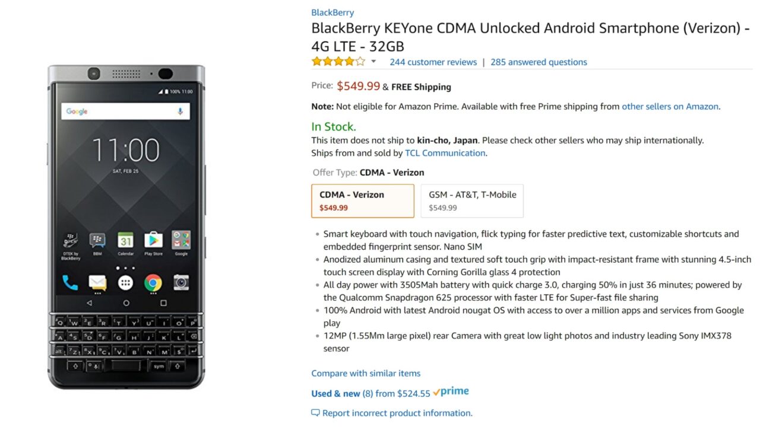Click Compare with similar items
Screen dimensions: 760x427
click(366, 374)
